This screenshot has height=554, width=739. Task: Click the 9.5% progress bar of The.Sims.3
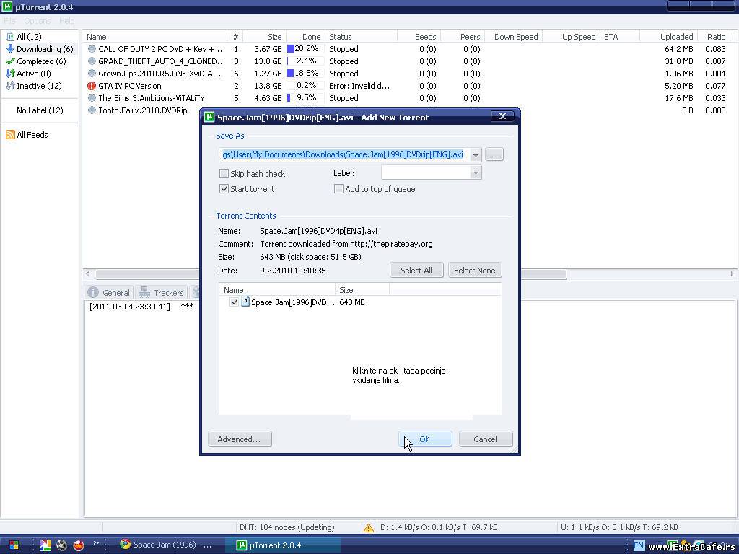point(305,98)
